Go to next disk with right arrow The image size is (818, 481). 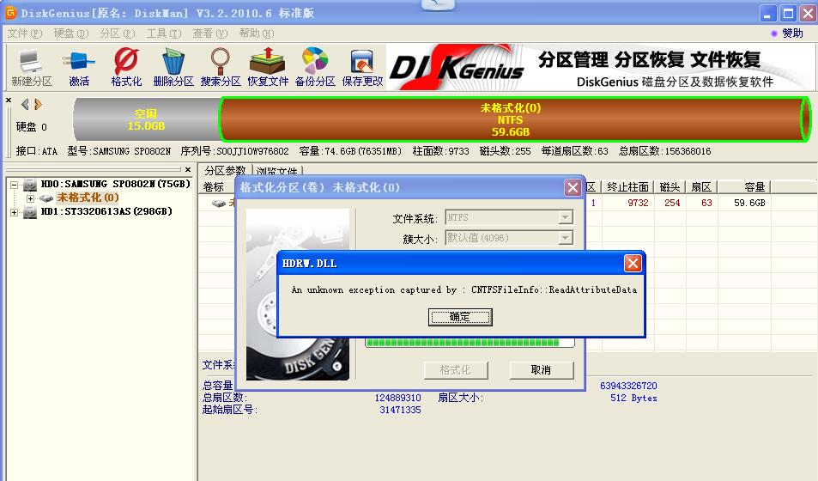pyautogui.click(x=38, y=105)
